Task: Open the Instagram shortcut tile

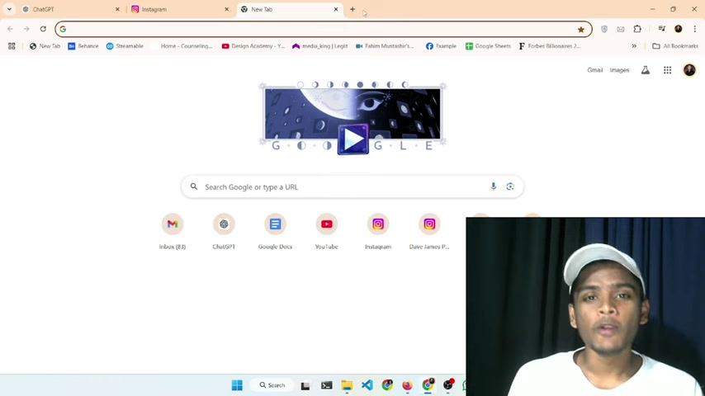Action: pyautogui.click(x=378, y=232)
